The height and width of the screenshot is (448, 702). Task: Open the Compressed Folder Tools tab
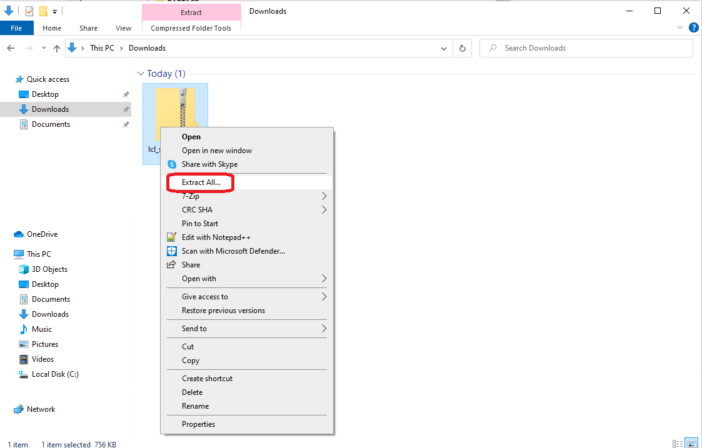191,28
